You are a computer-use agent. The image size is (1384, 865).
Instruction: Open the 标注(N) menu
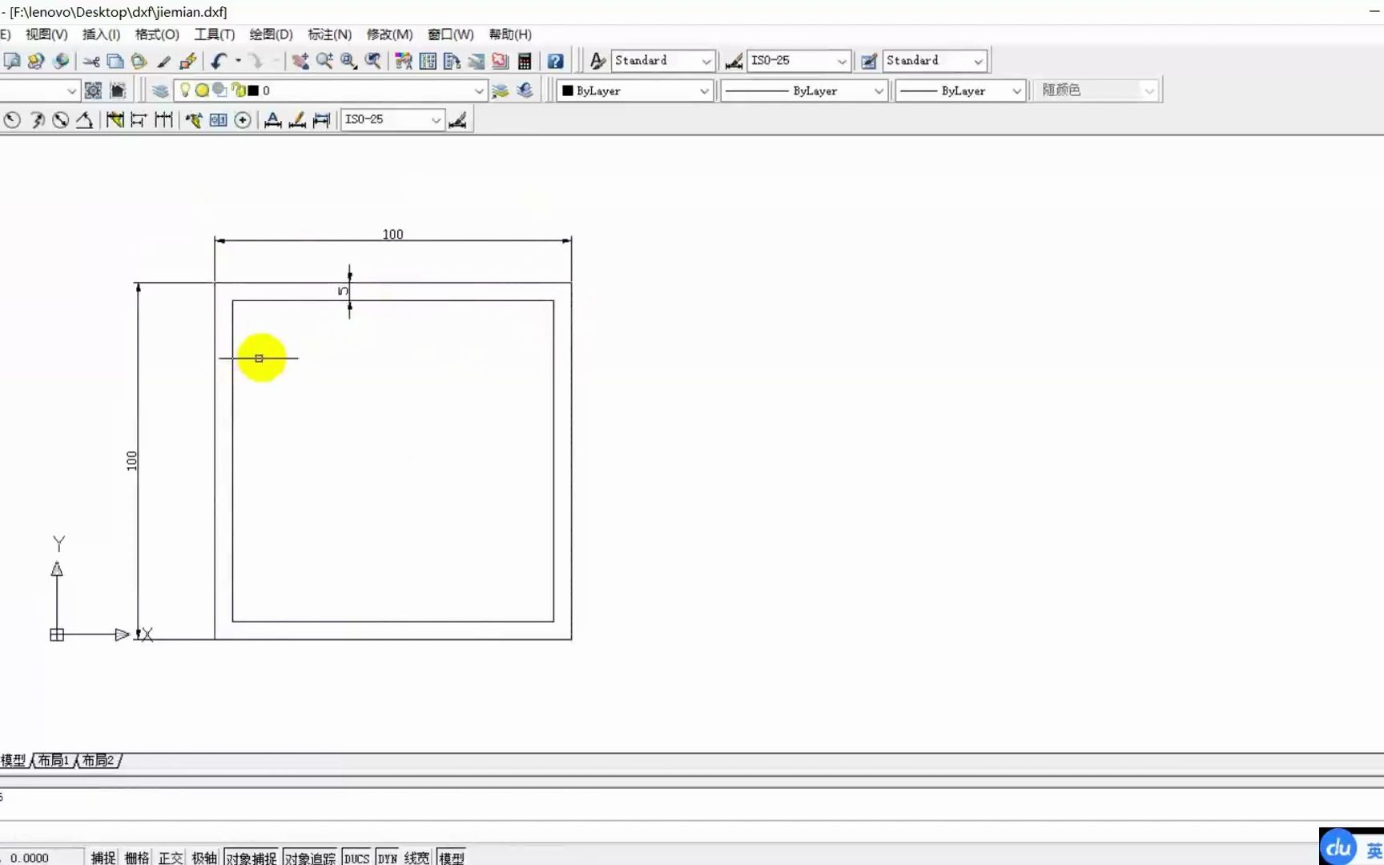click(329, 34)
